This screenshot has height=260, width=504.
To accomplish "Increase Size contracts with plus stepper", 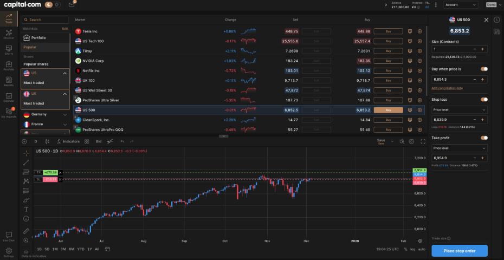I will [x=482, y=49].
